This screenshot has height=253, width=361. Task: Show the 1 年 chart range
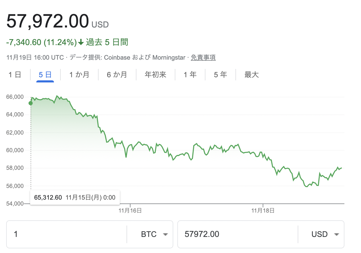coord(190,75)
